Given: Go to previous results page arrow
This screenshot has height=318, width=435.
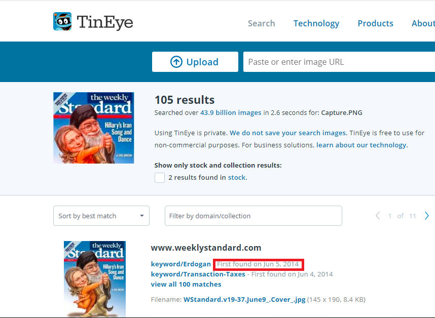Looking at the screenshot, I should 378,216.
